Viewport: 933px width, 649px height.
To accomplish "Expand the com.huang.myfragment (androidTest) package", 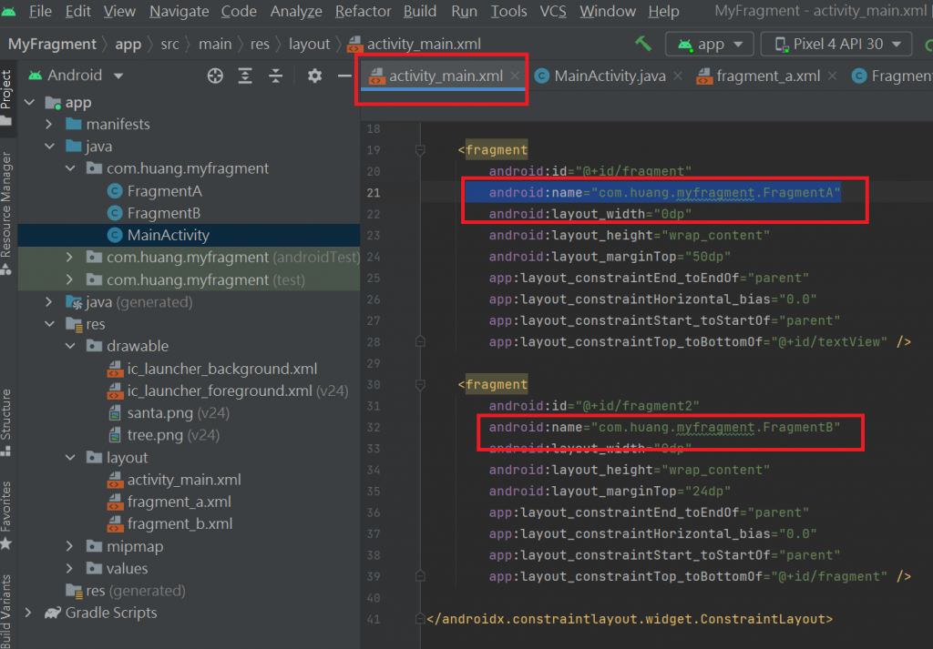I will coord(70,258).
